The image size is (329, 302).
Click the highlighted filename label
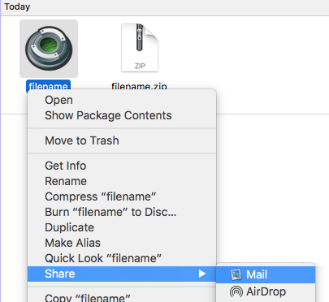(x=49, y=85)
